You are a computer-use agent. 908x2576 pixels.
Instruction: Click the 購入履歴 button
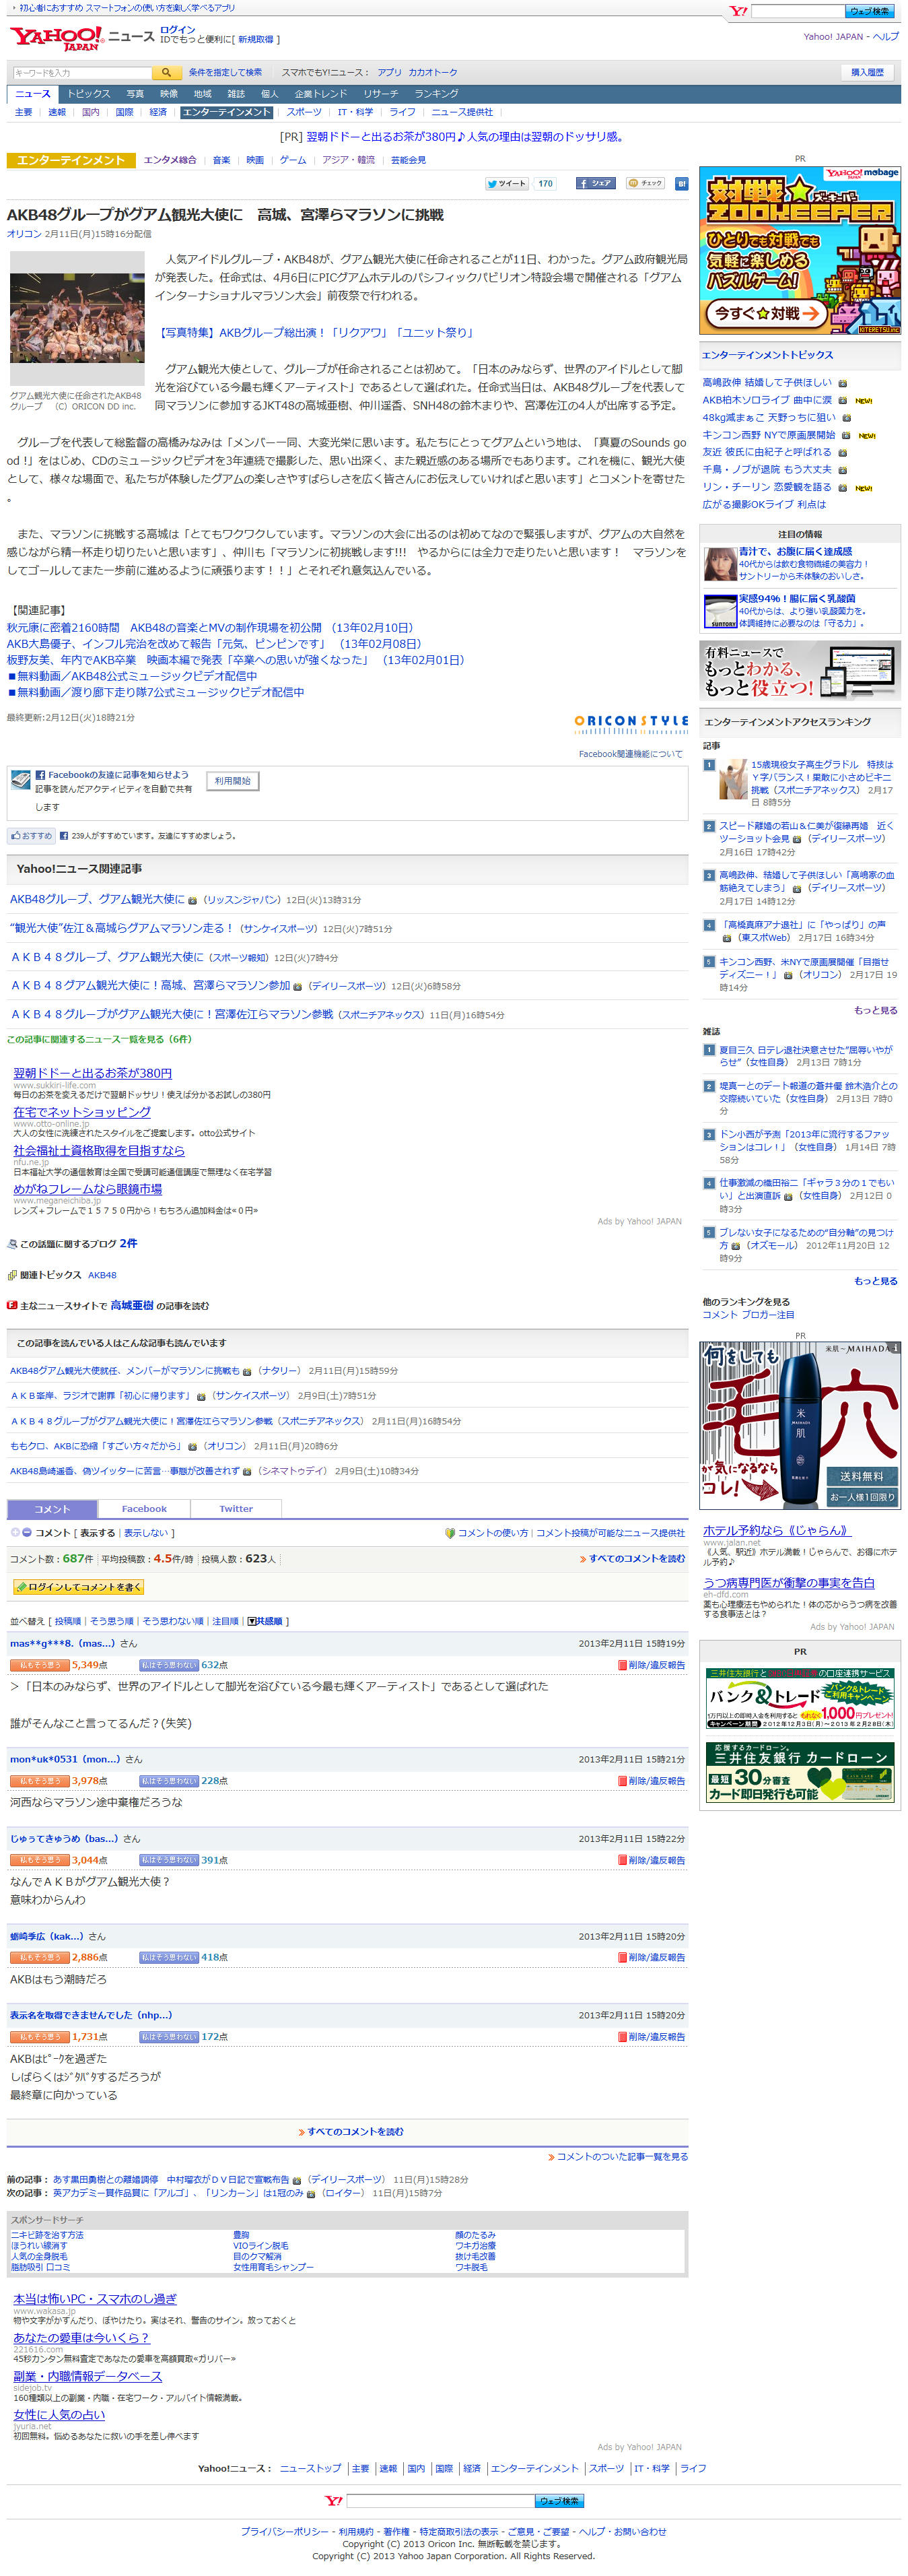[867, 72]
